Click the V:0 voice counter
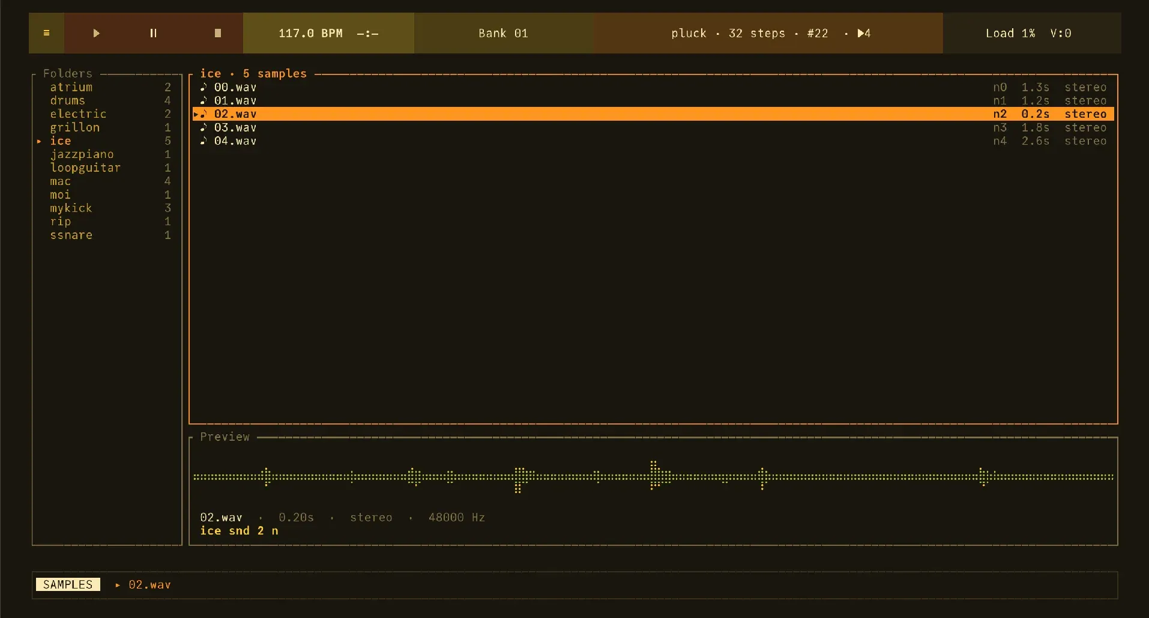 pyautogui.click(x=1061, y=34)
